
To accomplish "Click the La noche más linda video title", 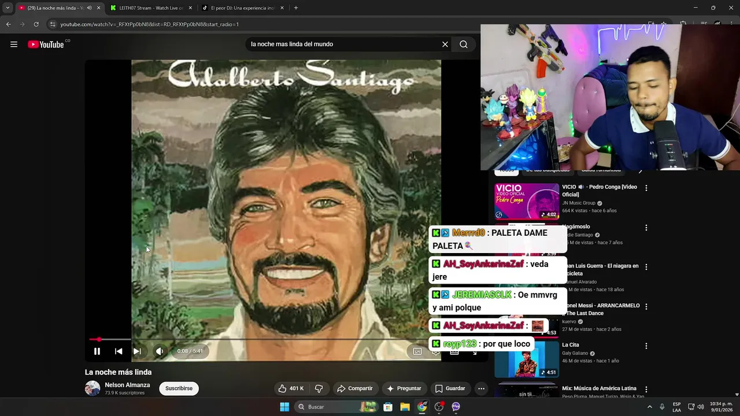I will pos(118,372).
